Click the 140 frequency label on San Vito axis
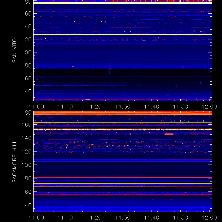 pos(26,26)
